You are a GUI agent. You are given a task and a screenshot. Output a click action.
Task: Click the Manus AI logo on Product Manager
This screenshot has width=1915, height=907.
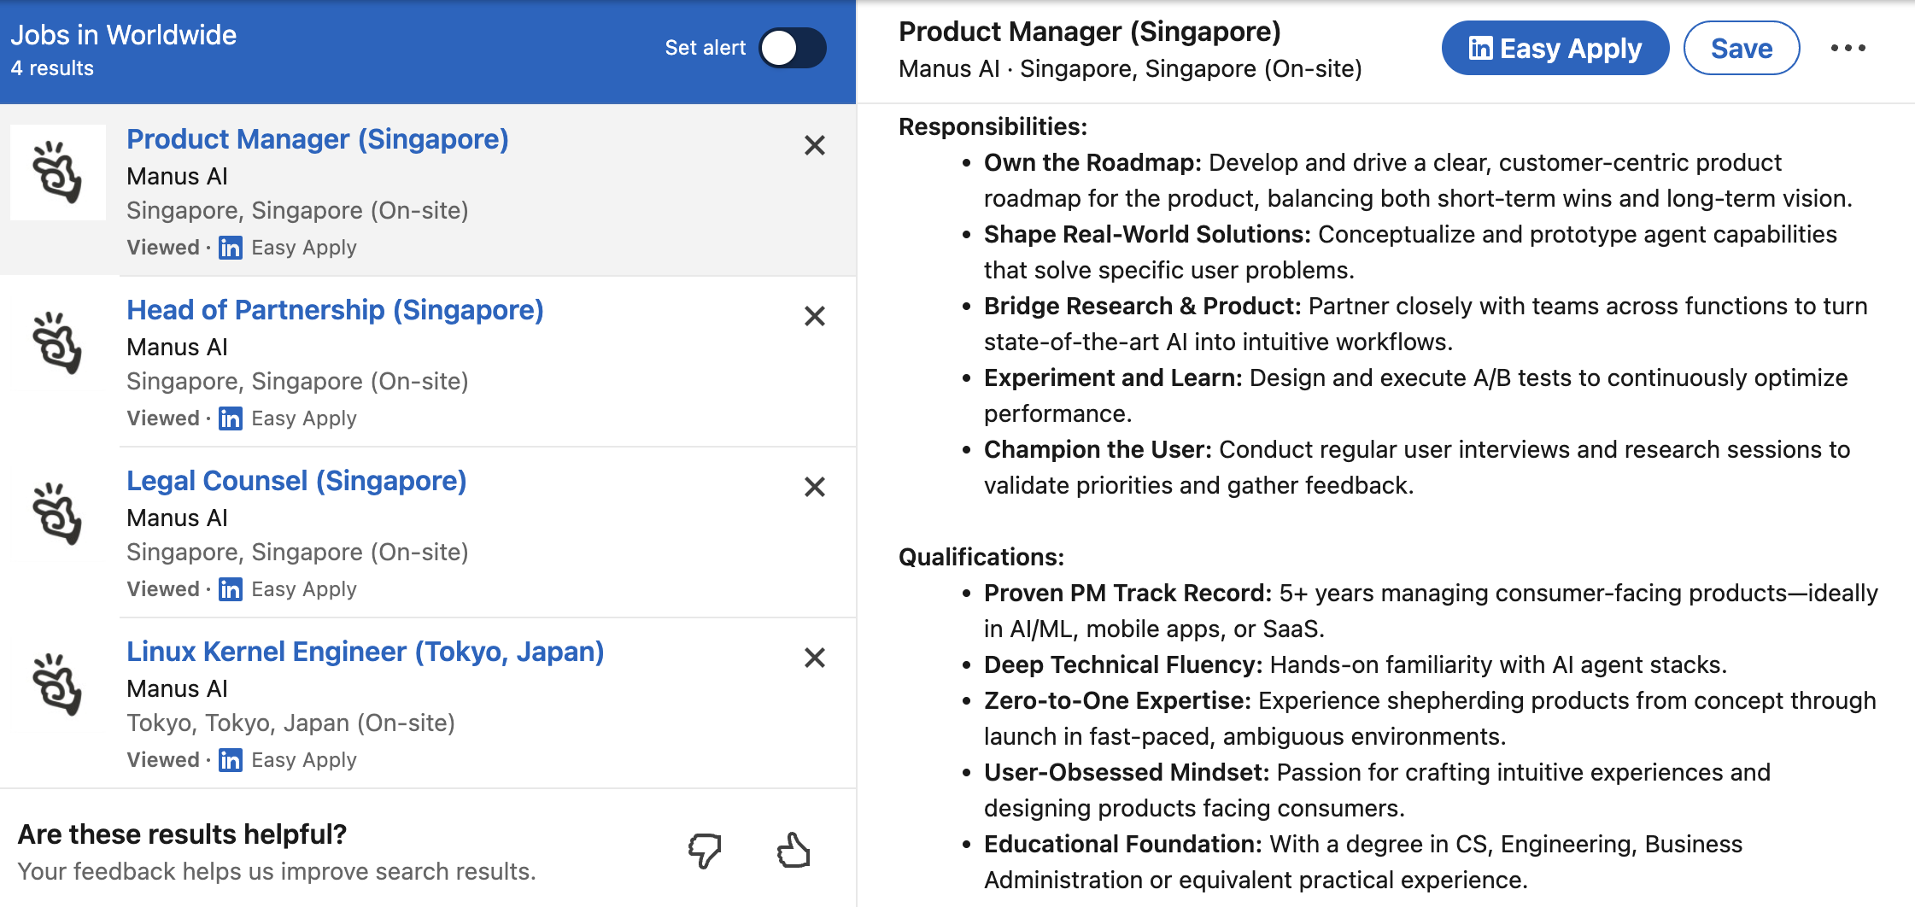57,173
